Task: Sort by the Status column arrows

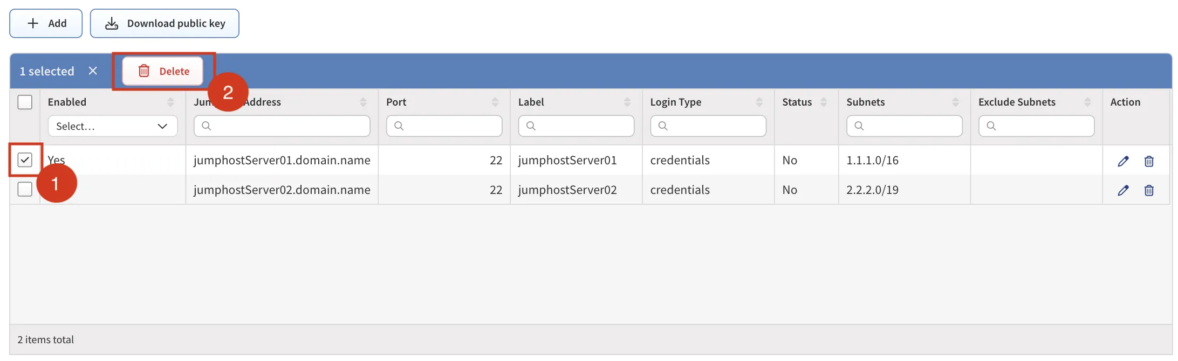Action: point(823,102)
